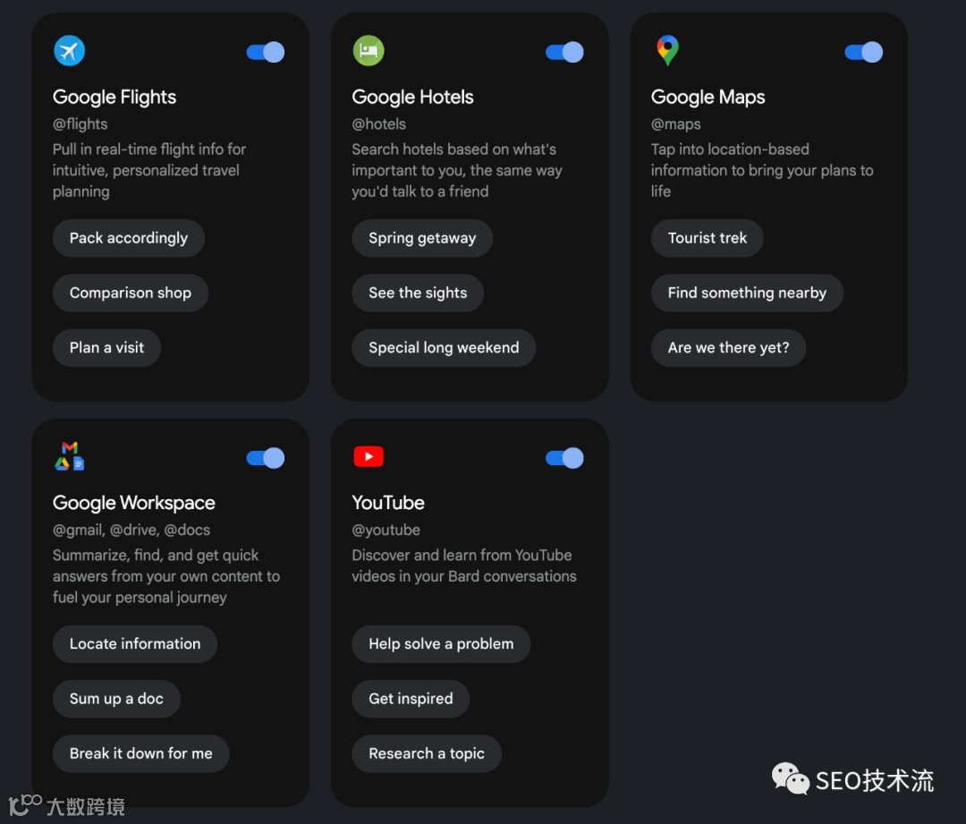This screenshot has height=824, width=966.
Task: Click the YouTube play logo icon
Action: point(368,457)
